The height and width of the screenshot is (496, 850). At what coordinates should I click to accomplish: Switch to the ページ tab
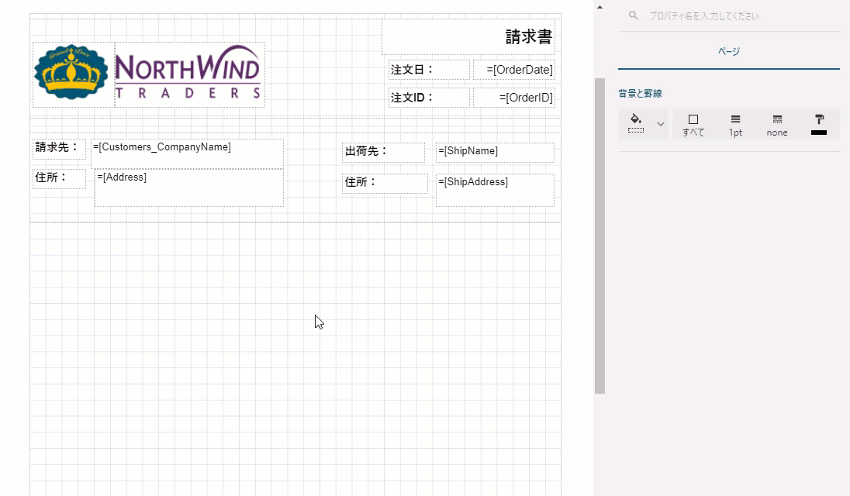(x=728, y=52)
